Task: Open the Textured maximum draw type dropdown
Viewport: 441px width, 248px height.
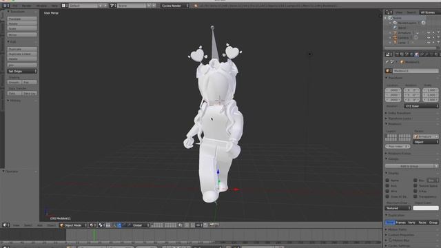Action: click(x=398, y=208)
